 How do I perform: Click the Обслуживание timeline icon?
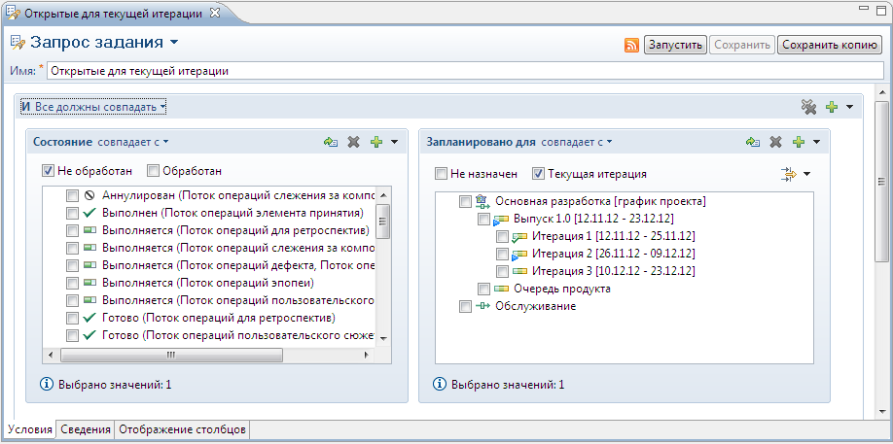click(482, 306)
